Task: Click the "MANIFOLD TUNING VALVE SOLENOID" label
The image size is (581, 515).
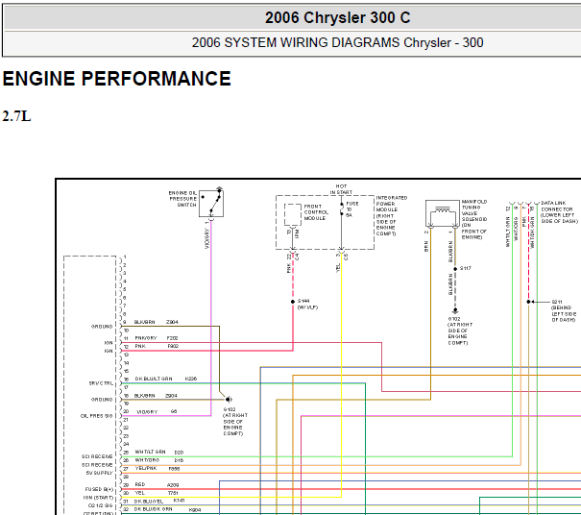Action: pos(474,219)
